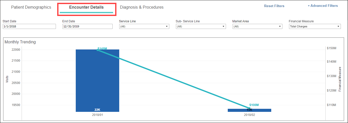Viewport: 348px width, 123px height.
Task: Click the End Date input field
Action: tap(87, 26)
